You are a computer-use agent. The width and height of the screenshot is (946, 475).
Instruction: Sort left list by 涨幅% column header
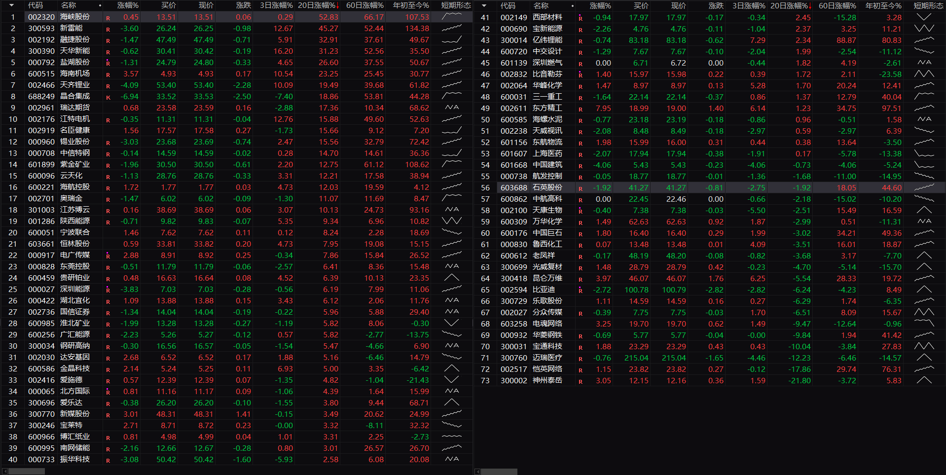pyautogui.click(x=127, y=5)
